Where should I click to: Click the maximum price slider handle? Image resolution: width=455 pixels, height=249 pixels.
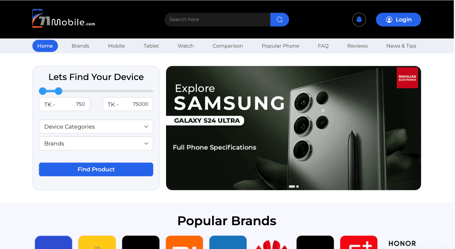(x=59, y=91)
